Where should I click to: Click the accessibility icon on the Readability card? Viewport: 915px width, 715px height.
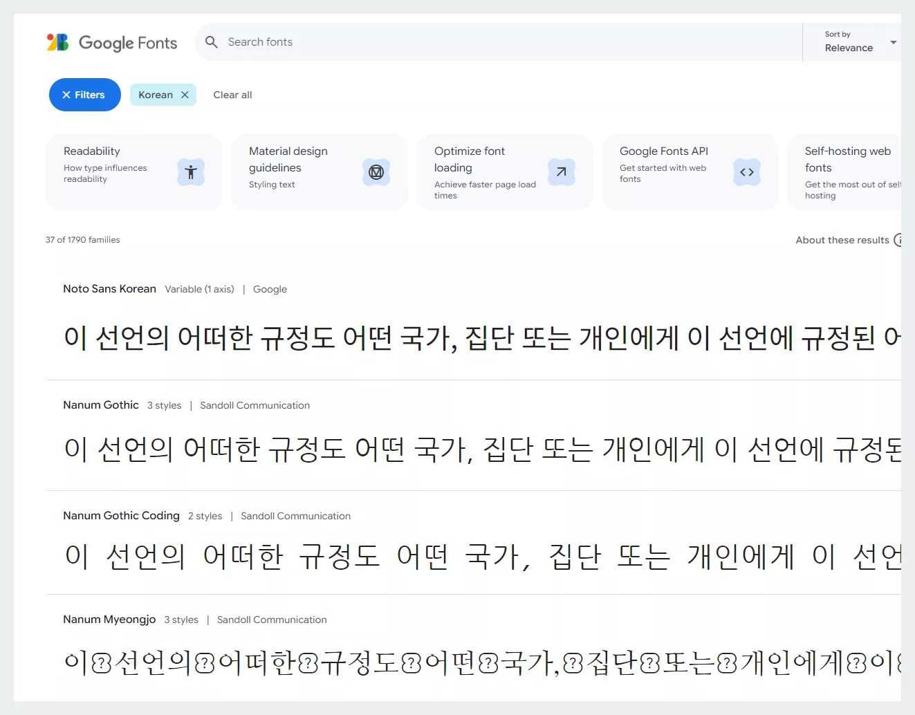point(191,172)
